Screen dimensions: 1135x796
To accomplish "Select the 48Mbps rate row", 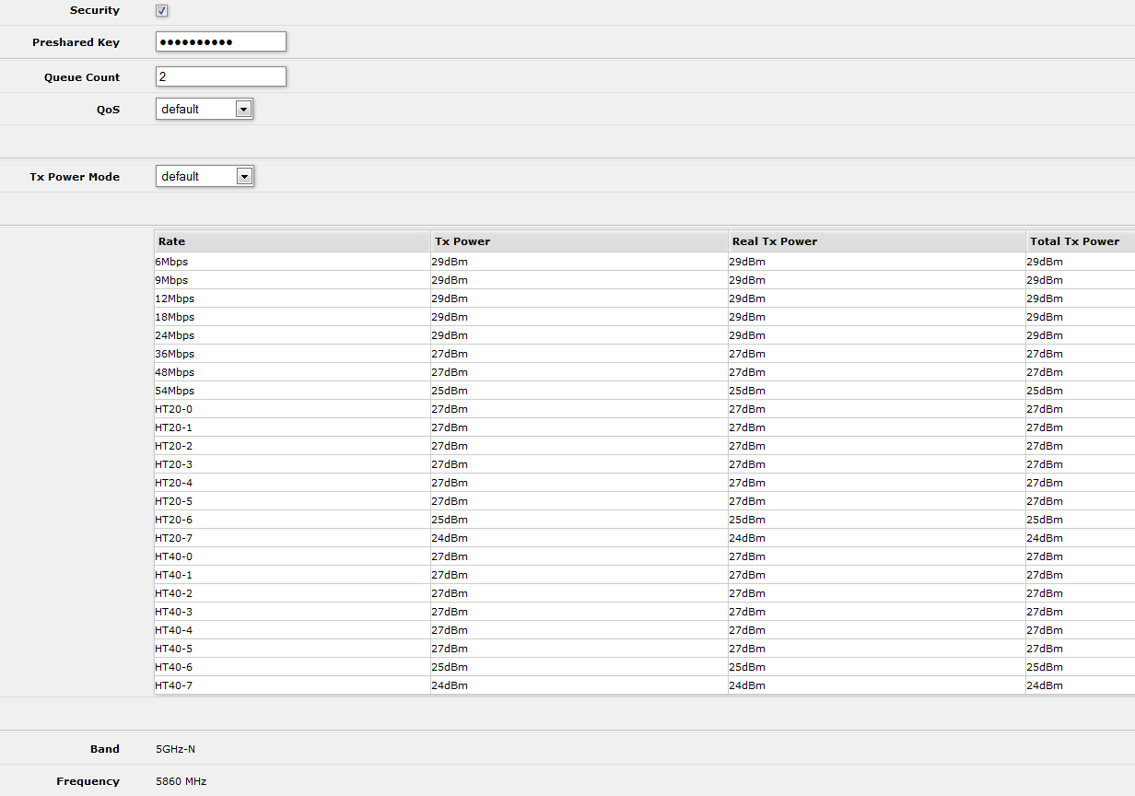I will point(645,372).
